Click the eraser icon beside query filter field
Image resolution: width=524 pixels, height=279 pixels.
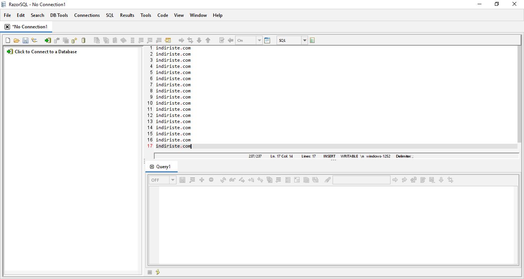(327, 180)
